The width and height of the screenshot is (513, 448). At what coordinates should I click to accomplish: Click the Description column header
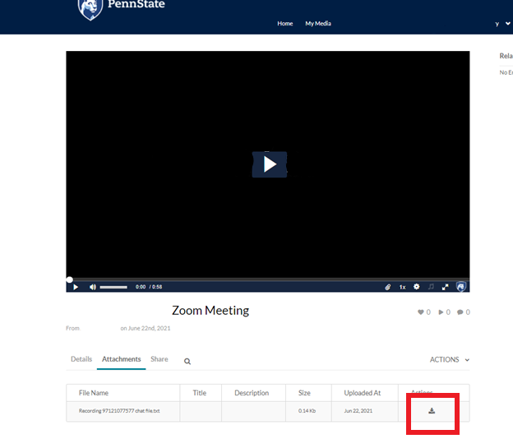pyautogui.click(x=252, y=393)
